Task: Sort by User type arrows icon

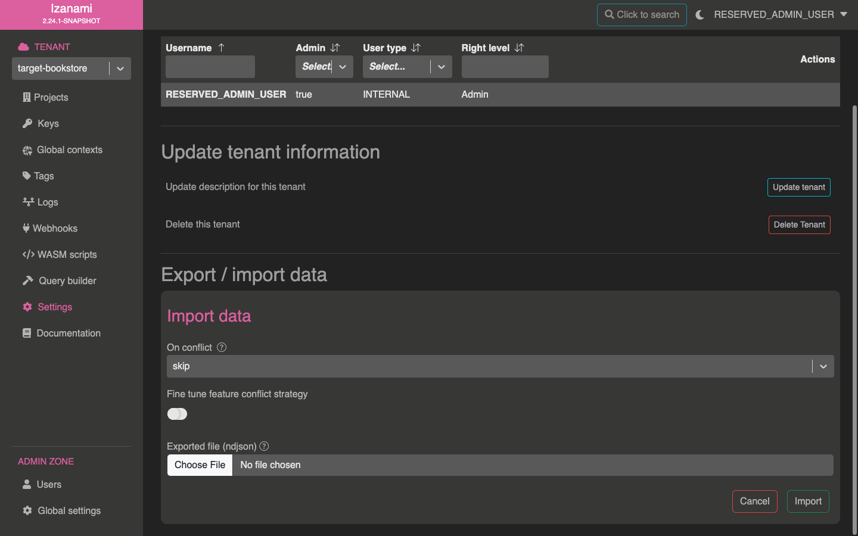Action: point(416,48)
